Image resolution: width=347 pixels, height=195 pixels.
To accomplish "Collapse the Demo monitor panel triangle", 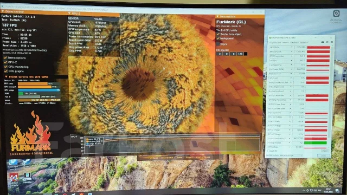I will (3, 11).
